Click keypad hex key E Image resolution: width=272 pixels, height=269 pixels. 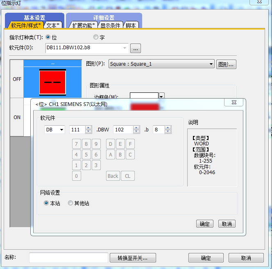click(120, 144)
